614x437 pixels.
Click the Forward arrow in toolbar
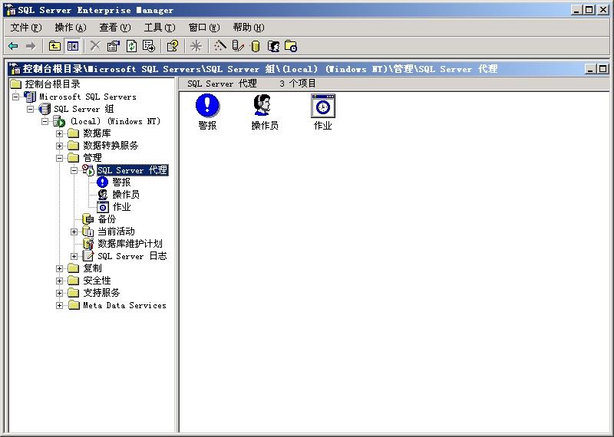click(x=31, y=46)
